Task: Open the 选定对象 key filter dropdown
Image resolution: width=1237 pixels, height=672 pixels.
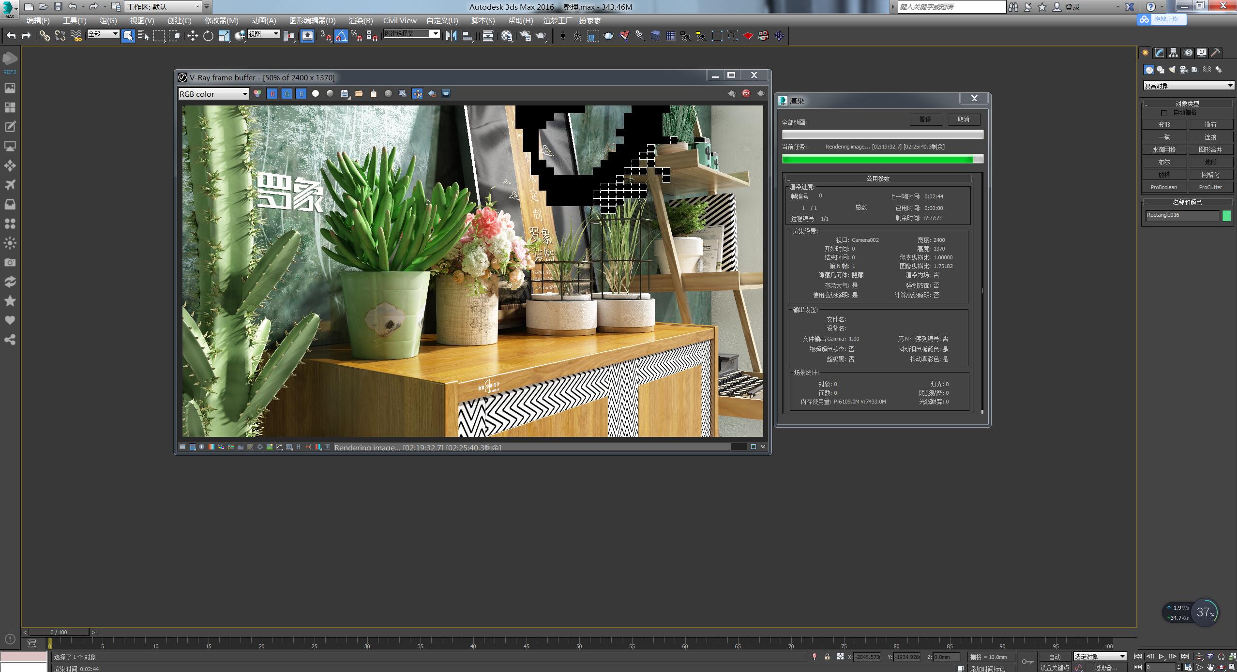Action: (x=1100, y=657)
